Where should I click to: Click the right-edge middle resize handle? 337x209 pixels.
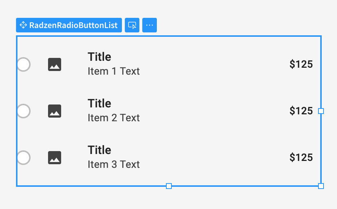pos(321,111)
